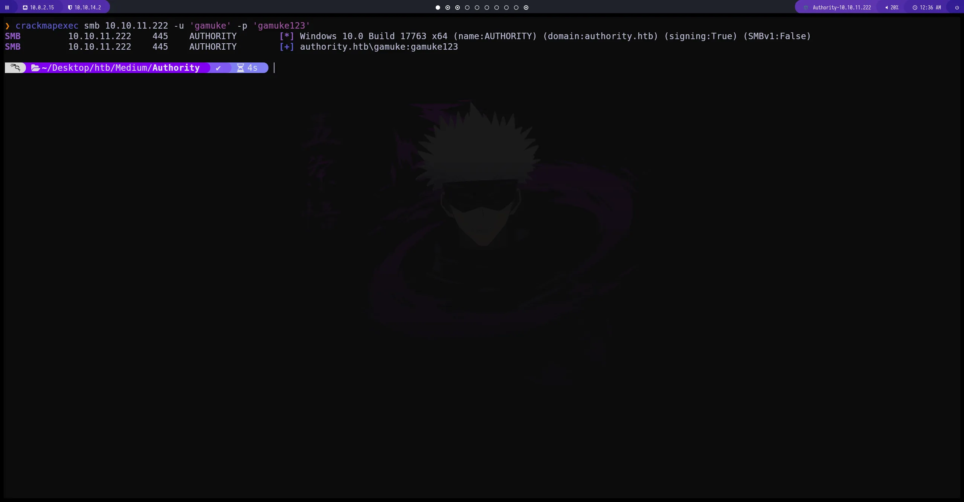Open the network menu via the 10.0.2.15 pill

click(x=41, y=7)
